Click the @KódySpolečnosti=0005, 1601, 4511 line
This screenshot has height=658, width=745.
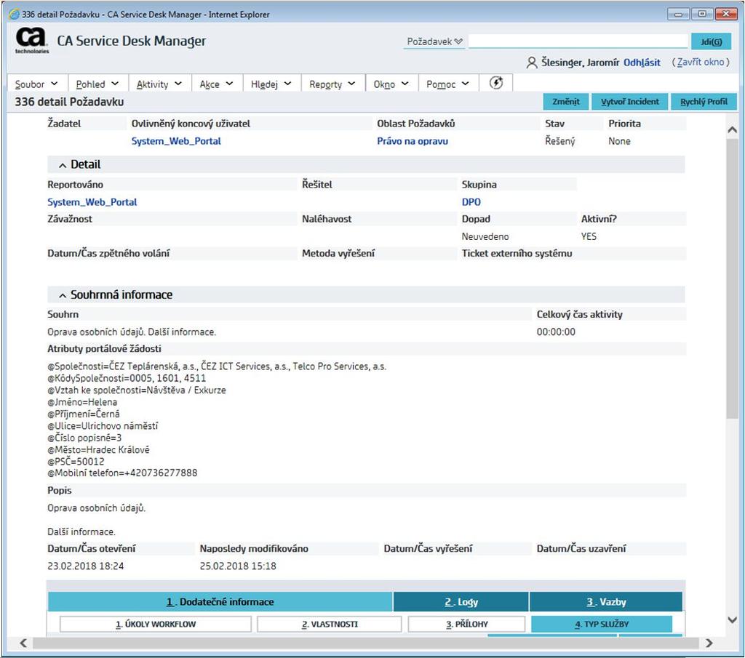[x=127, y=378]
